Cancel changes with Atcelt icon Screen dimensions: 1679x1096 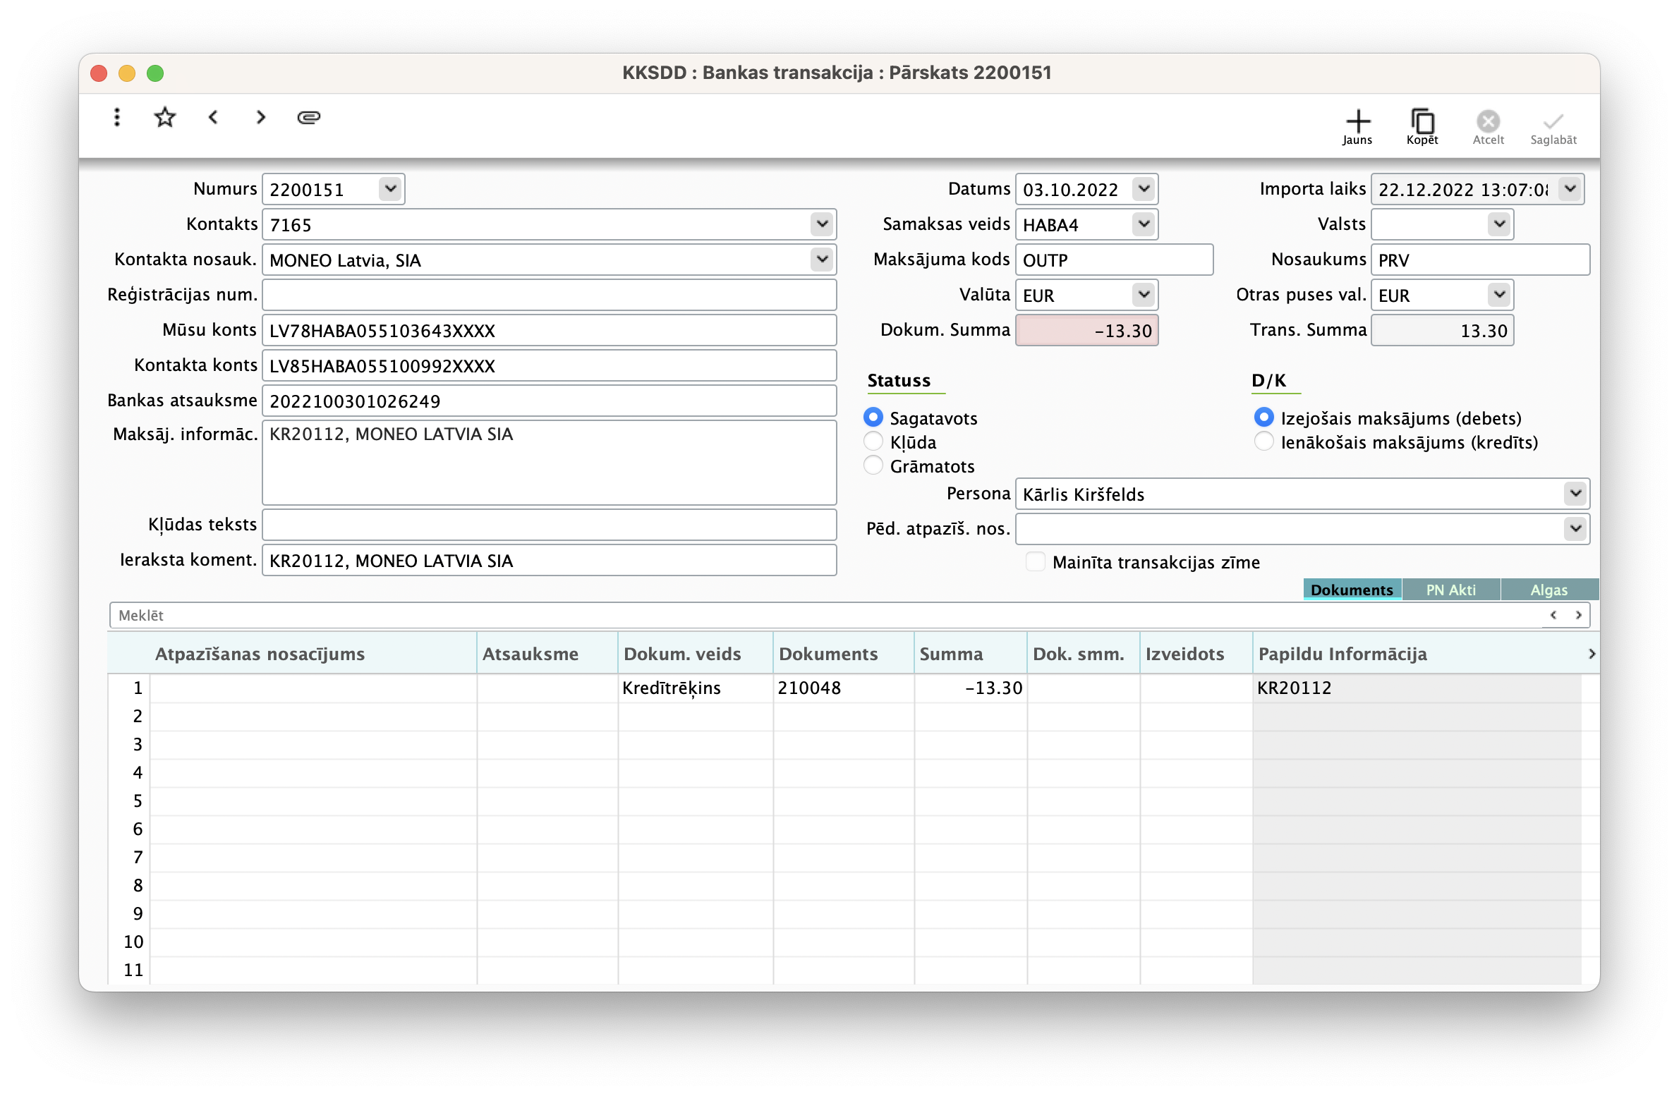pyautogui.click(x=1488, y=127)
